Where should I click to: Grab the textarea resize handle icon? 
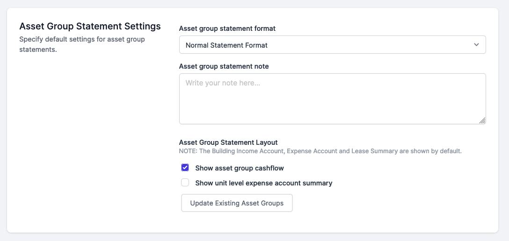point(482,120)
